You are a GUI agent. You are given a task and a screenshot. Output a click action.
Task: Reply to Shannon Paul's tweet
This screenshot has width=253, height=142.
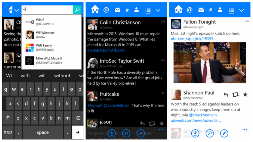(226, 94)
